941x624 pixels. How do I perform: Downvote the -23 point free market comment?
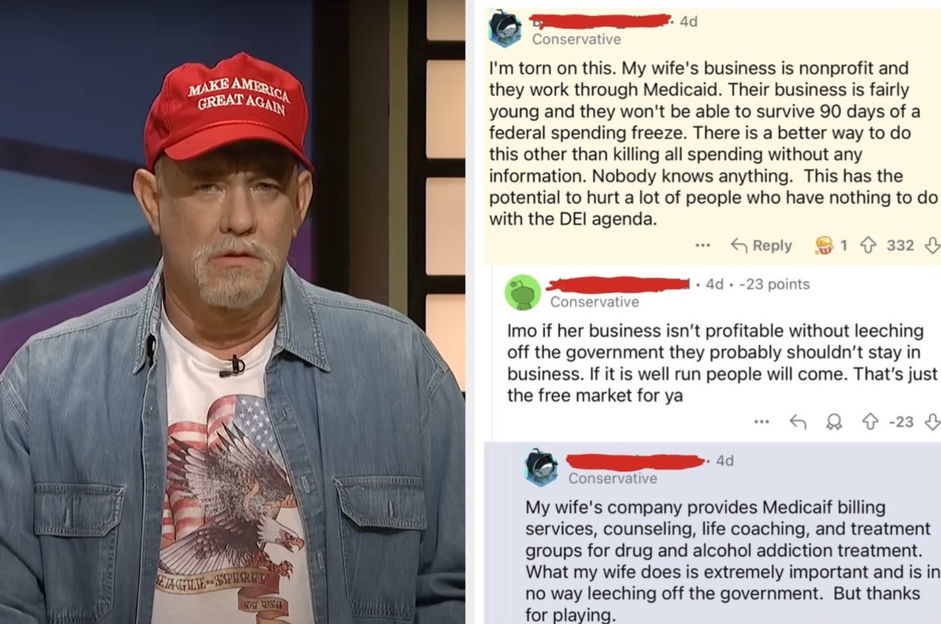932,422
